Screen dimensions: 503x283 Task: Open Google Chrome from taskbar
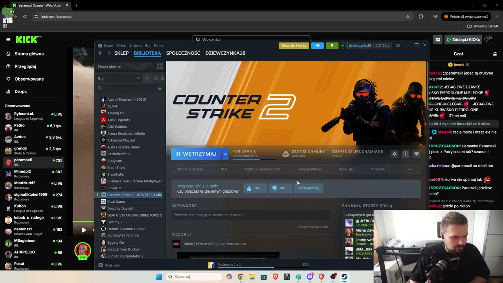[240, 277]
